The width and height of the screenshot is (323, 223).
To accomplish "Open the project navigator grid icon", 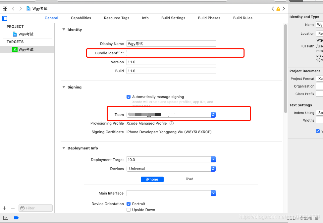I will tap(5, 9).
